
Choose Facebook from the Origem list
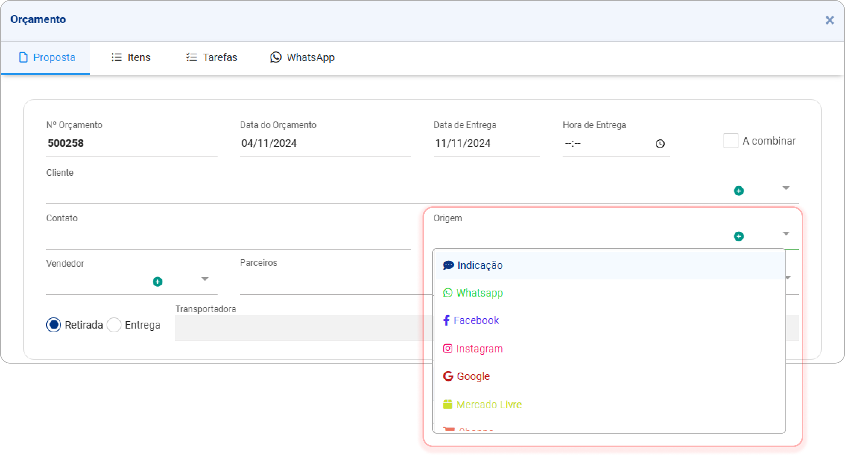[x=476, y=320]
